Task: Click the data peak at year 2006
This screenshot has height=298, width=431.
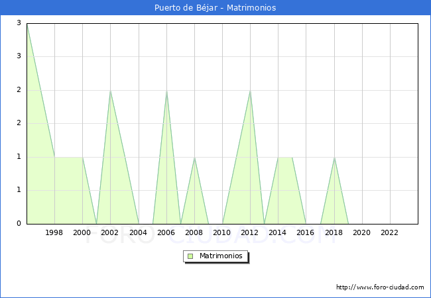Action: point(166,91)
